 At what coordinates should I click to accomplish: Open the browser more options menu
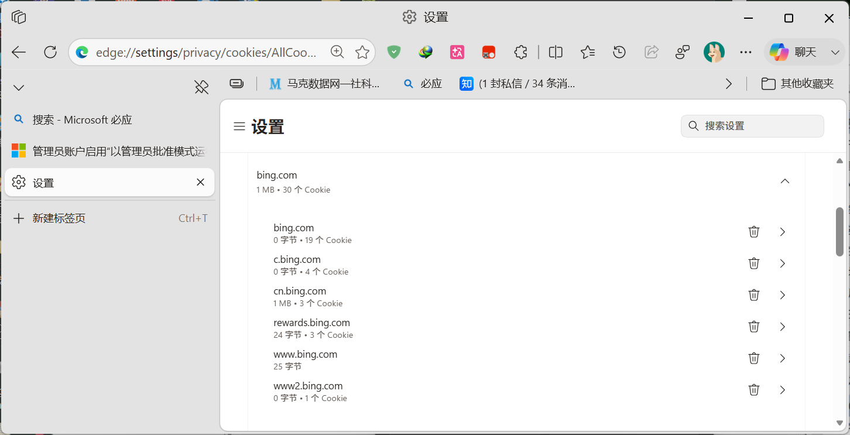[x=746, y=52]
